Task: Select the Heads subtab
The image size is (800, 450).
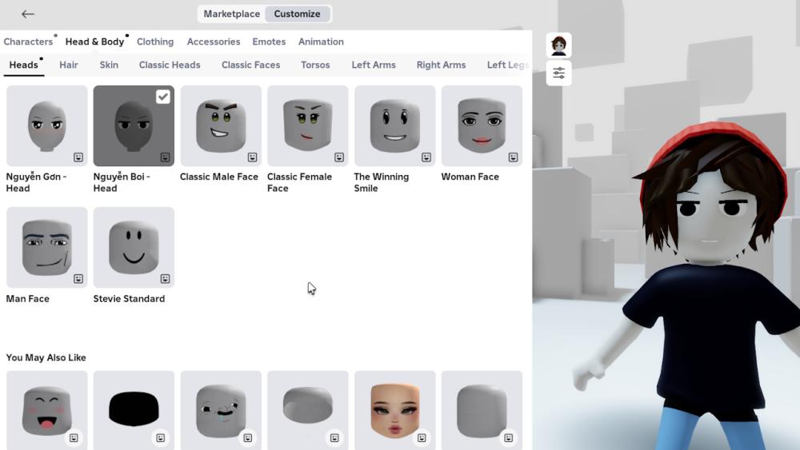Action: click(23, 66)
